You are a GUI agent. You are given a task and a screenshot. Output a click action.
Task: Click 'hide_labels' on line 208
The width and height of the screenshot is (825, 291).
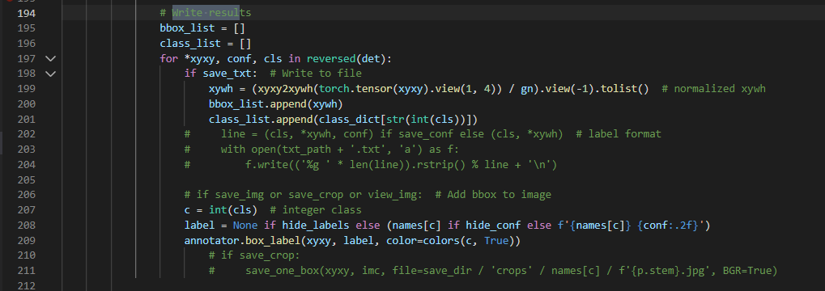315,226
